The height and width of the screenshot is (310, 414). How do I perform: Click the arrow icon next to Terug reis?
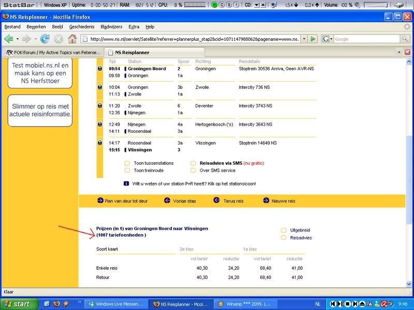click(216, 200)
